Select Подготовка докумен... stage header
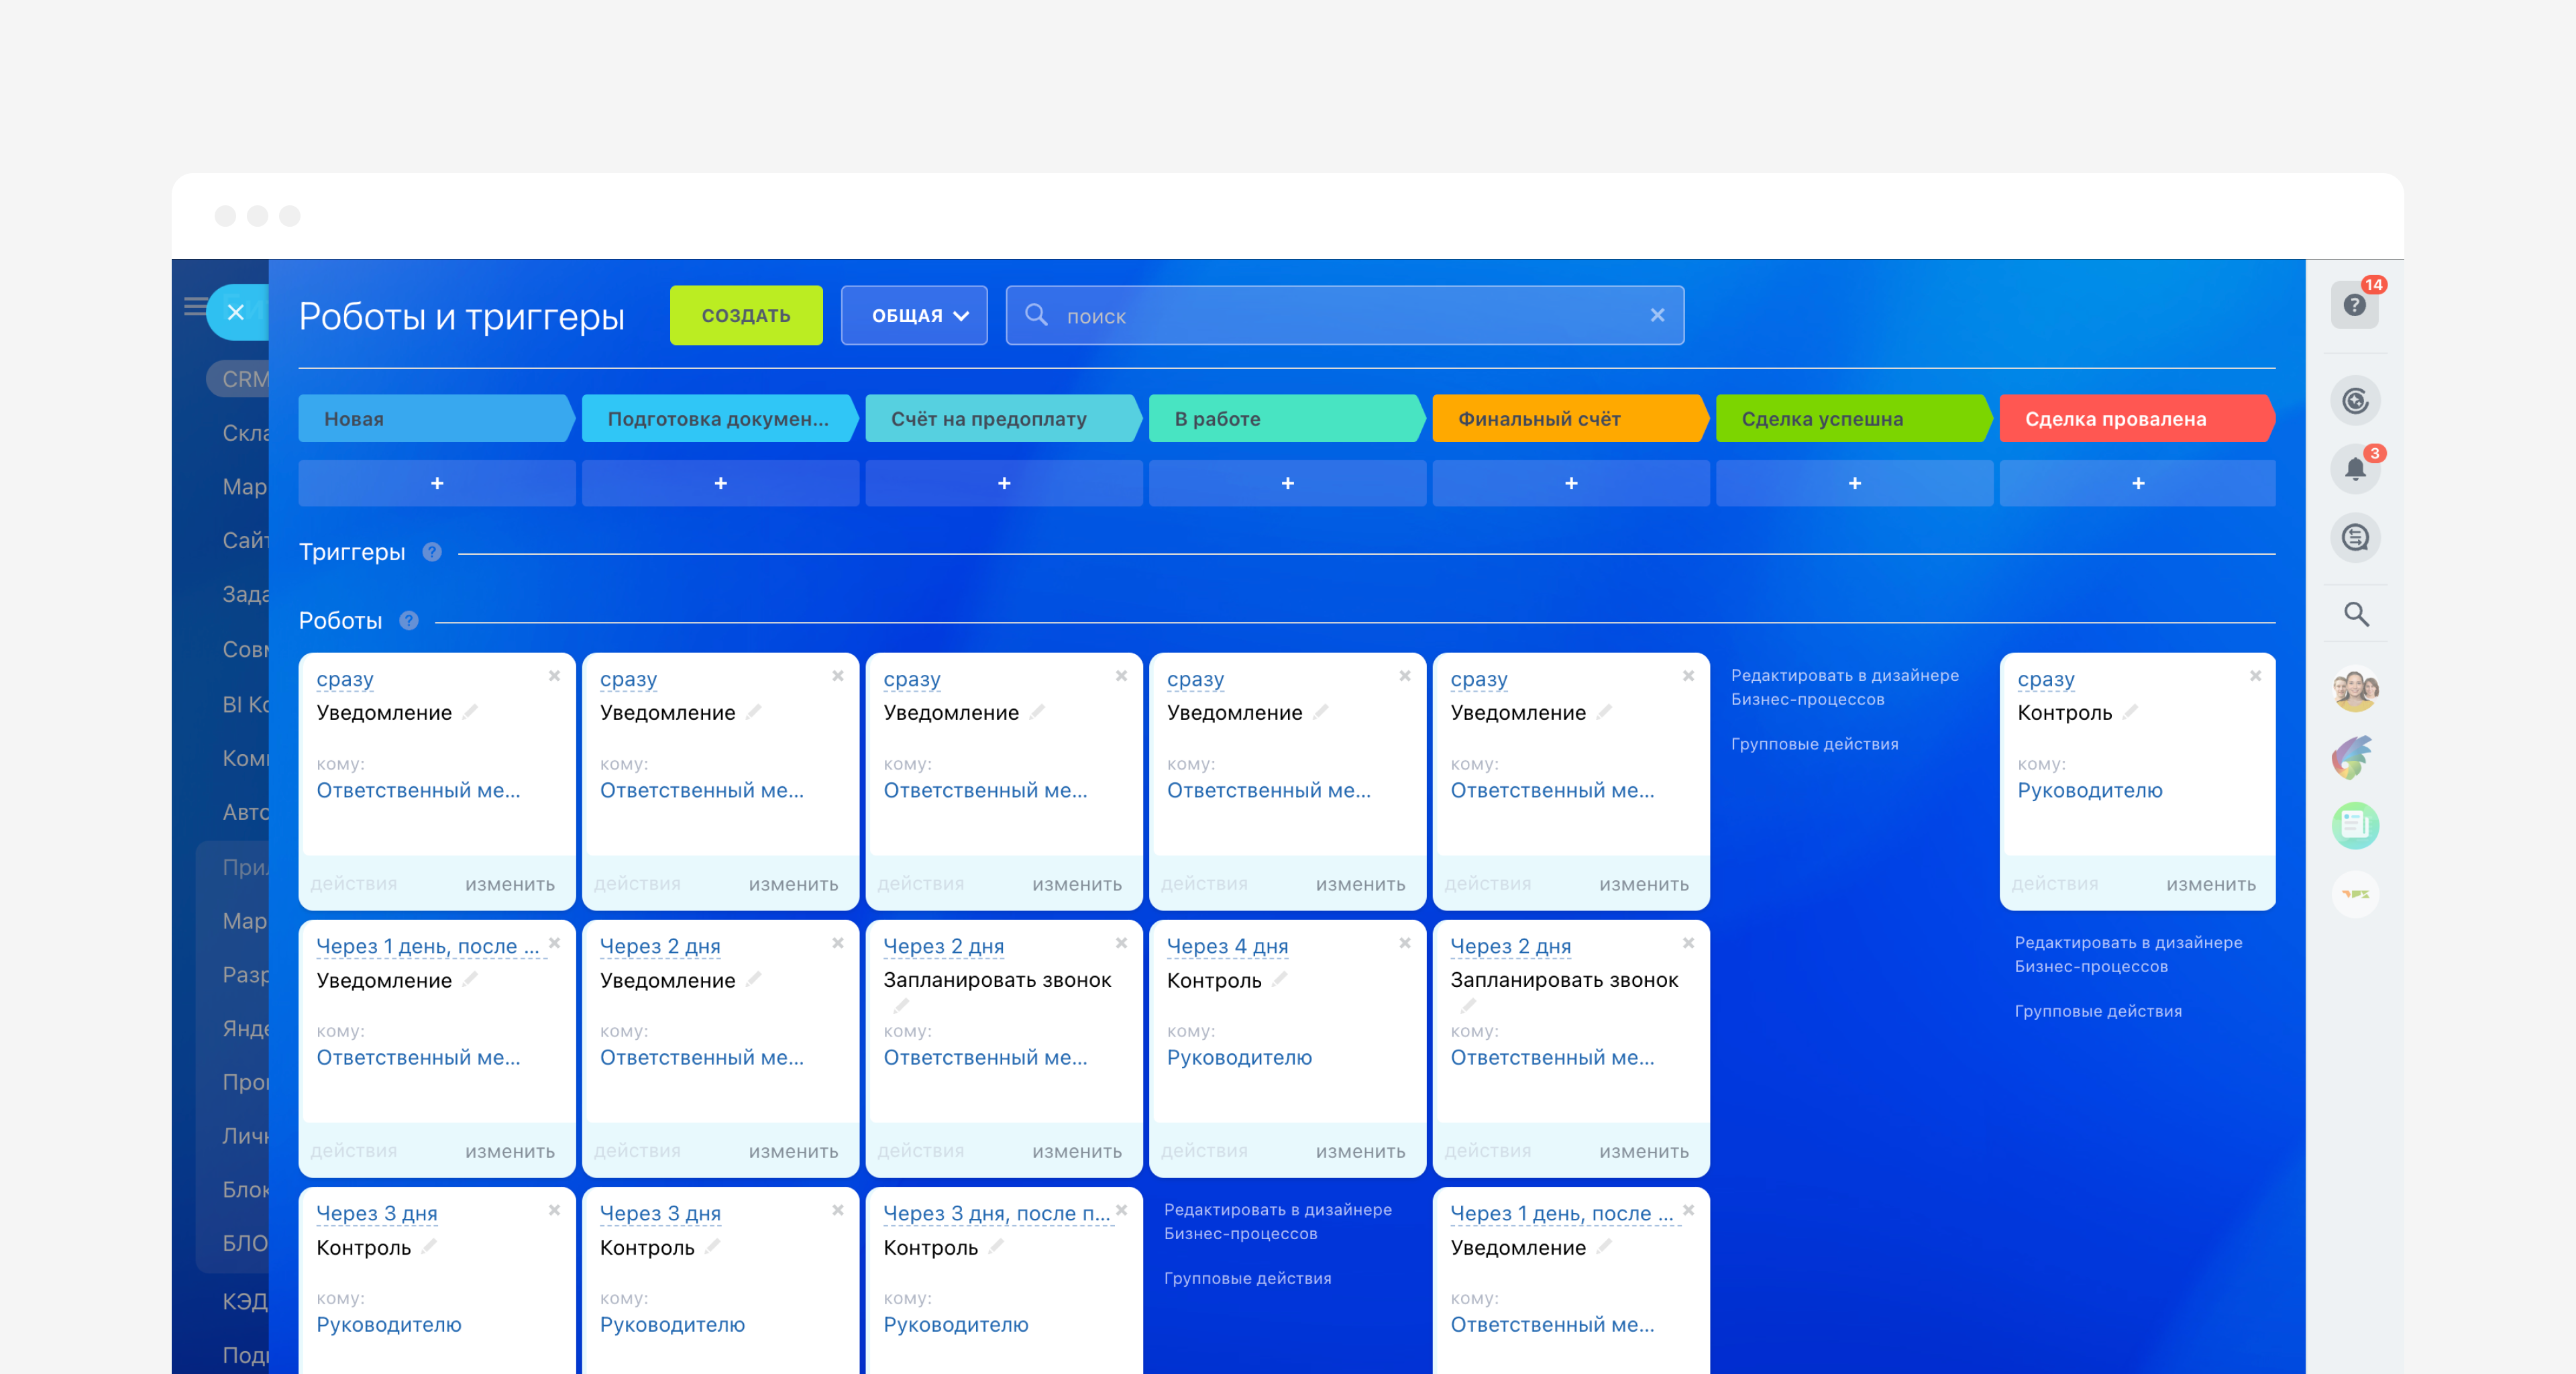The width and height of the screenshot is (2576, 1374). click(x=721, y=419)
